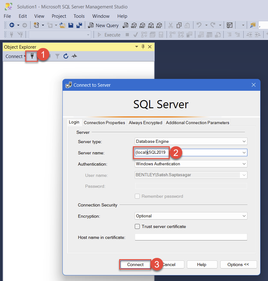Open the Edit menu
The image size is (268, 281).
tap(23, 16)
